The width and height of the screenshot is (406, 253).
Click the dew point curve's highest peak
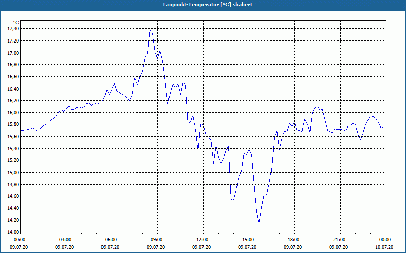(x=150, y=30)
